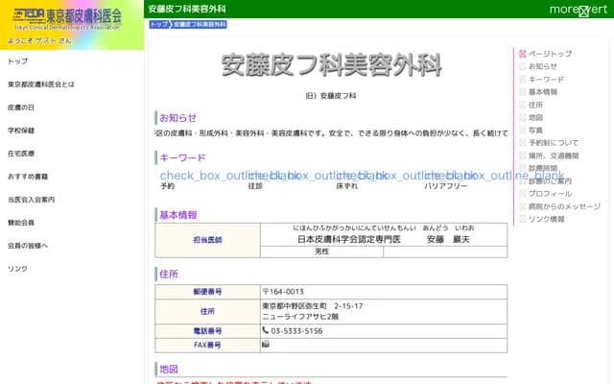Go to 病院からのメッセージ anchor link
Viewport: 614px width, 384px height.
pyautogui.click(x=564, y=205)
